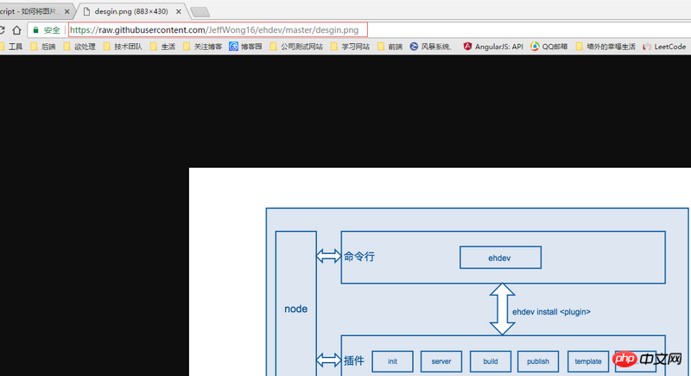Open a new browser tab

(x=200, y=12)
